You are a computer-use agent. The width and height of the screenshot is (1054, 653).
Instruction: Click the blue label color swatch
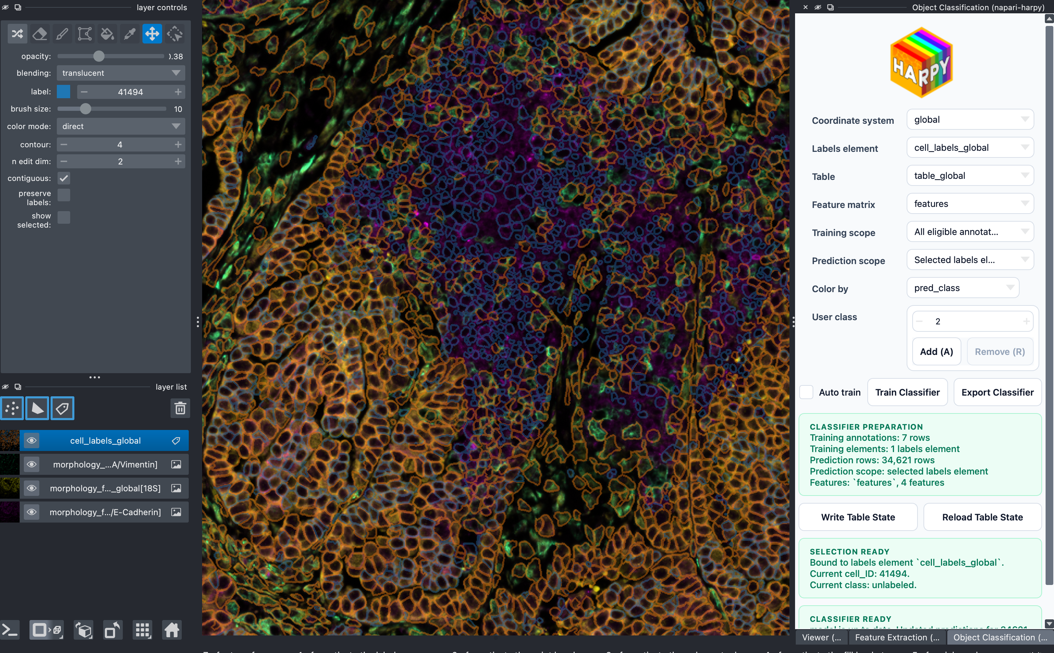point(64,92)
